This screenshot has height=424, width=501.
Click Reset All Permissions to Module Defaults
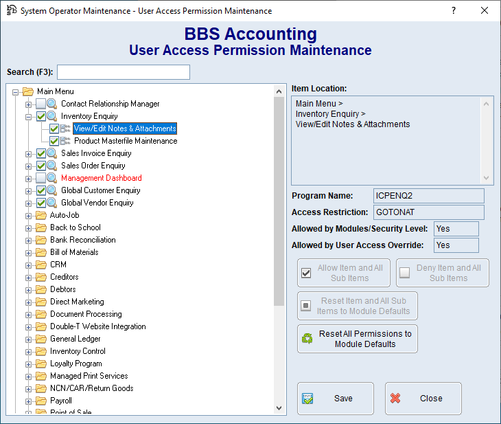[357, 339]
